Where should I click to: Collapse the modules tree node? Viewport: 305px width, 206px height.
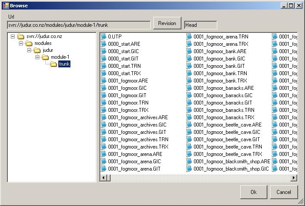21,44
